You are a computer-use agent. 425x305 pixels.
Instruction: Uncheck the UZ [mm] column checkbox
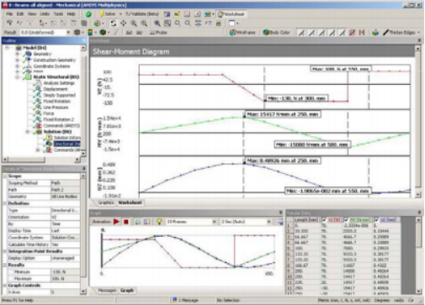(x=376, y=220)
